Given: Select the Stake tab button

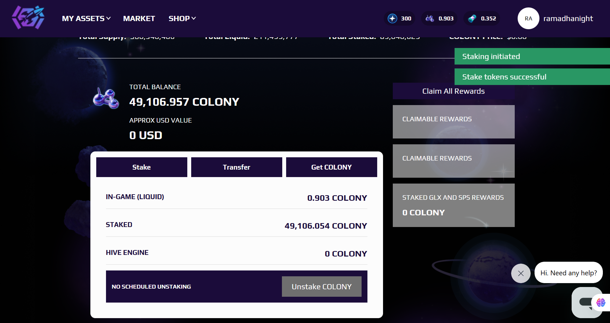Looking at the screenshot, I should (x=142, y=167).
